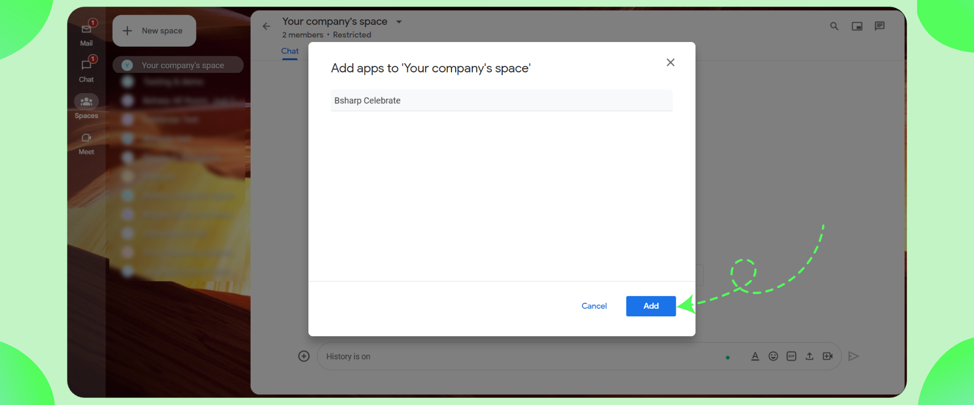Click the back arrow beside space name

pos(266,26)
